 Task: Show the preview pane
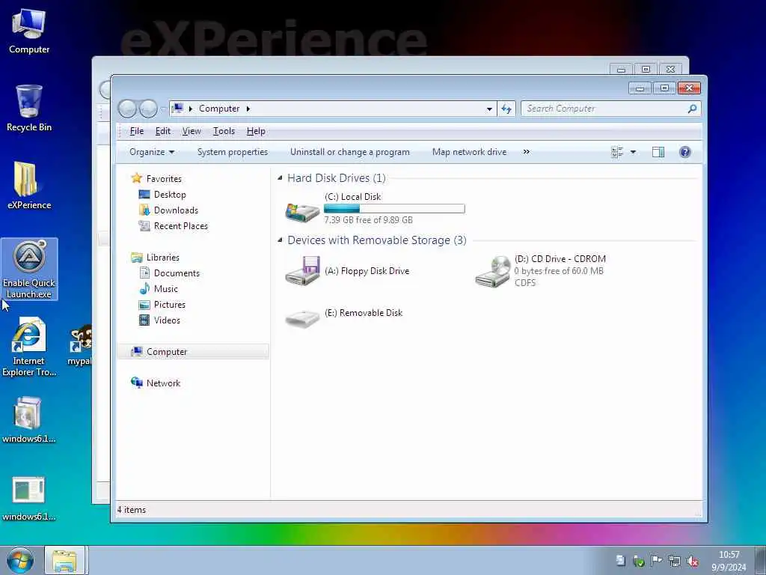pos(658,152)
